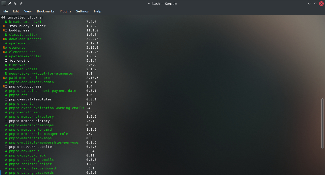The width and height of the screenshot is (325, 175).
Task: Click the 'pmpro-mailchimp' entry
Action: point(24,112)
